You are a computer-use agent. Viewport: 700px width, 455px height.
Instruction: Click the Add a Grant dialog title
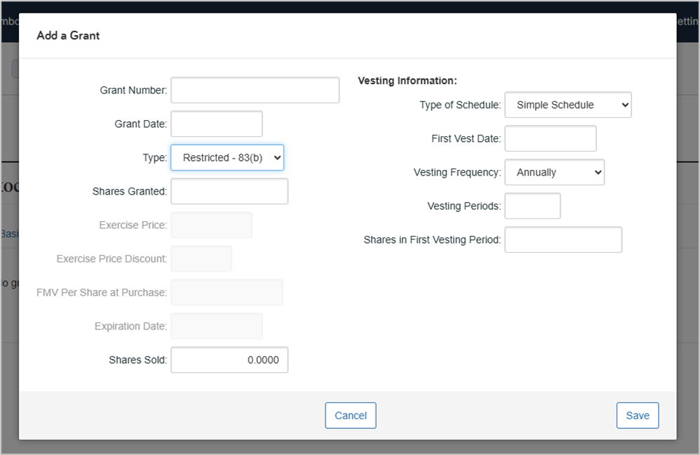pos(68,35)
